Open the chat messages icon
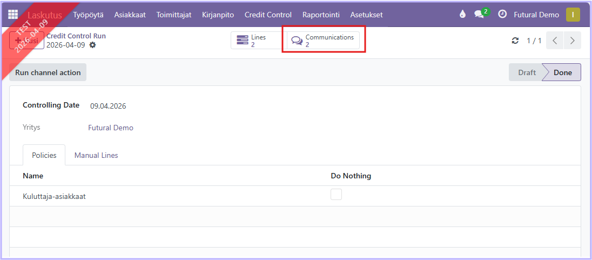592x260 pixels. tap(479, 15)
